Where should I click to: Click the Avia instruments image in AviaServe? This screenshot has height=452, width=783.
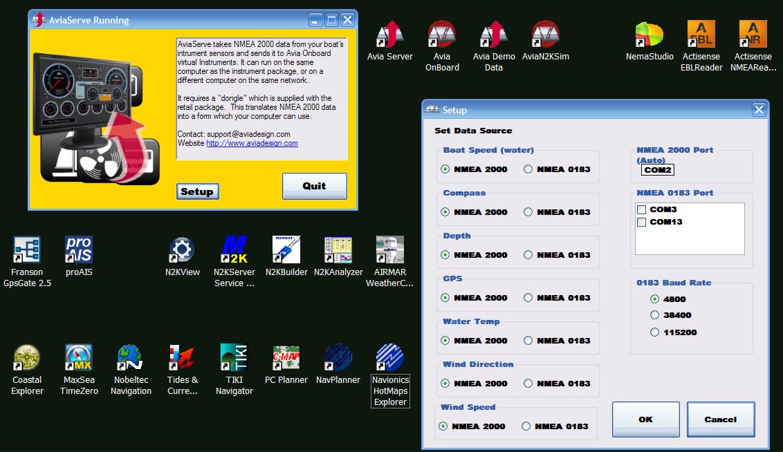coord(96,118)
